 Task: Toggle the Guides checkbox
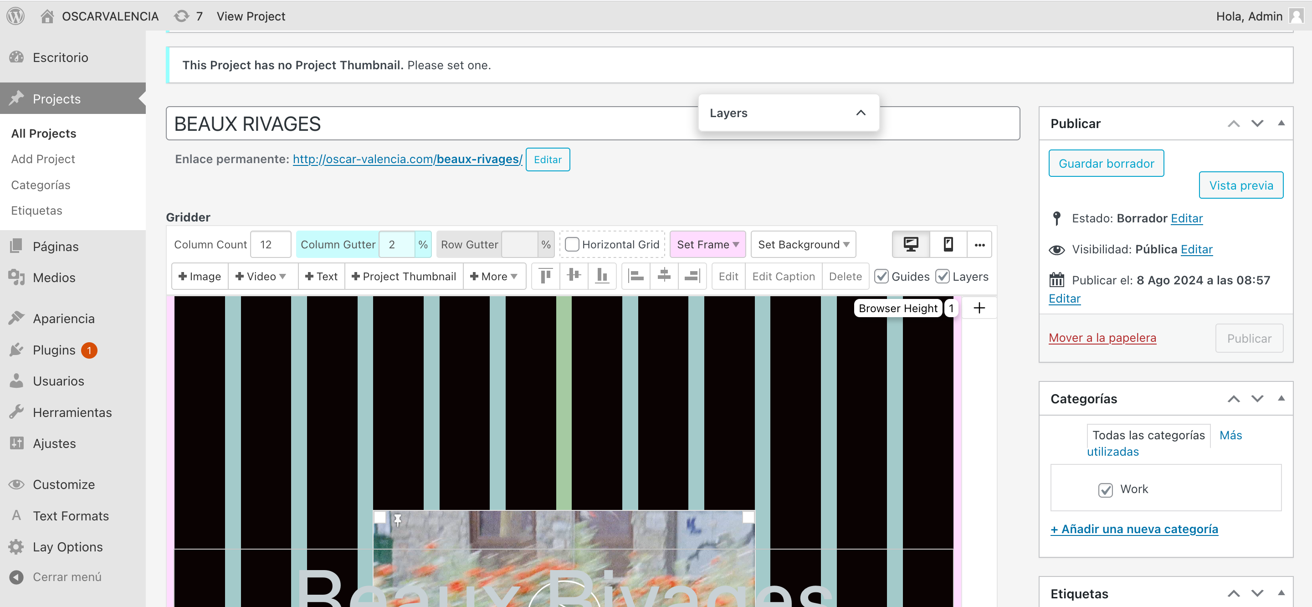(881, 276)
